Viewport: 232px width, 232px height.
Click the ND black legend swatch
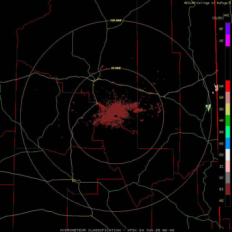point(228,201)
